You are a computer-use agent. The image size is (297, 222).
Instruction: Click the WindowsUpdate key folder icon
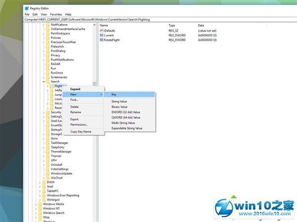tap(48, 173)
